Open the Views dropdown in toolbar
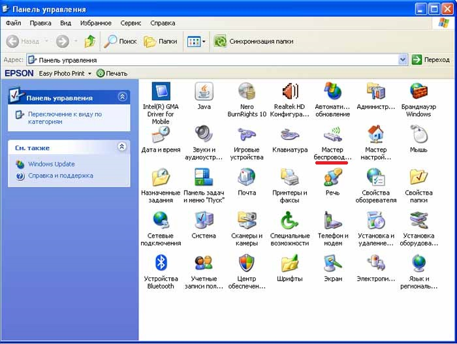457x344 pixels. pos(197,41)
